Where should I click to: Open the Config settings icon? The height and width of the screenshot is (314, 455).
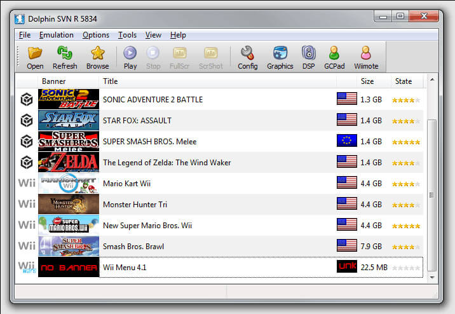coord(248,58)
